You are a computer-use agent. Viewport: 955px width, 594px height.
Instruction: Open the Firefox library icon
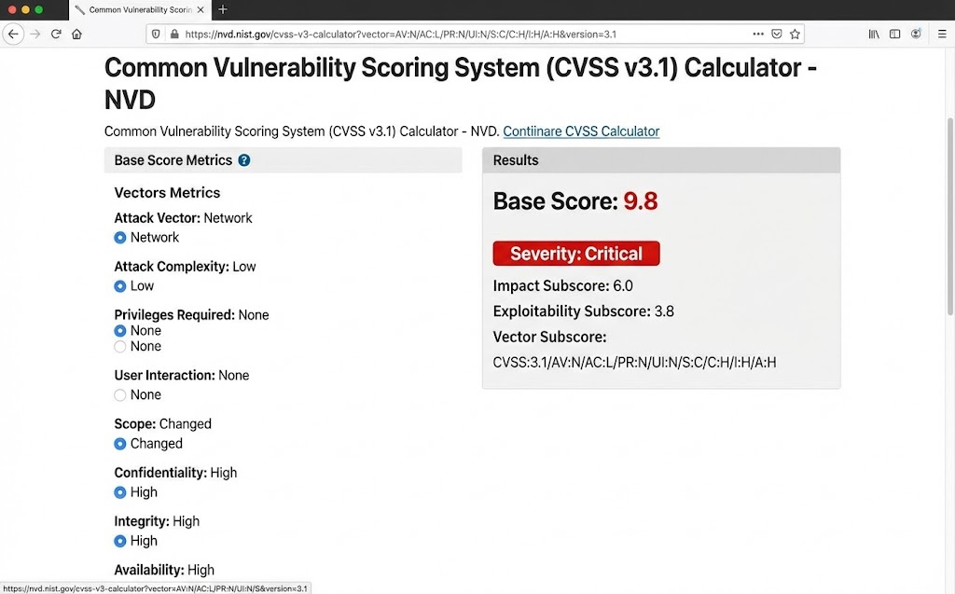[x=873, y=34]
